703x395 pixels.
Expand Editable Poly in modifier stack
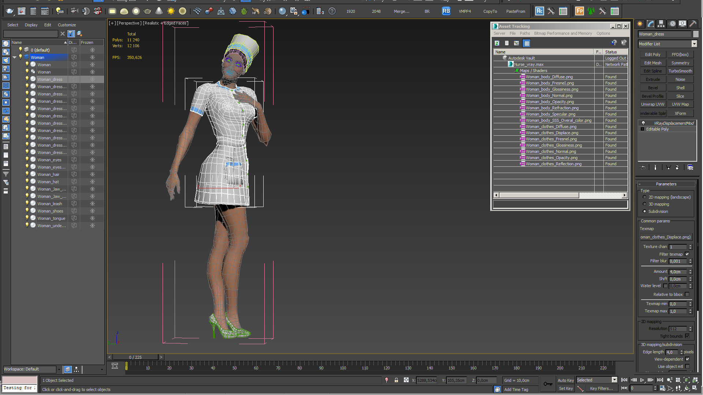pyautogui.click(x=642, y=129)
